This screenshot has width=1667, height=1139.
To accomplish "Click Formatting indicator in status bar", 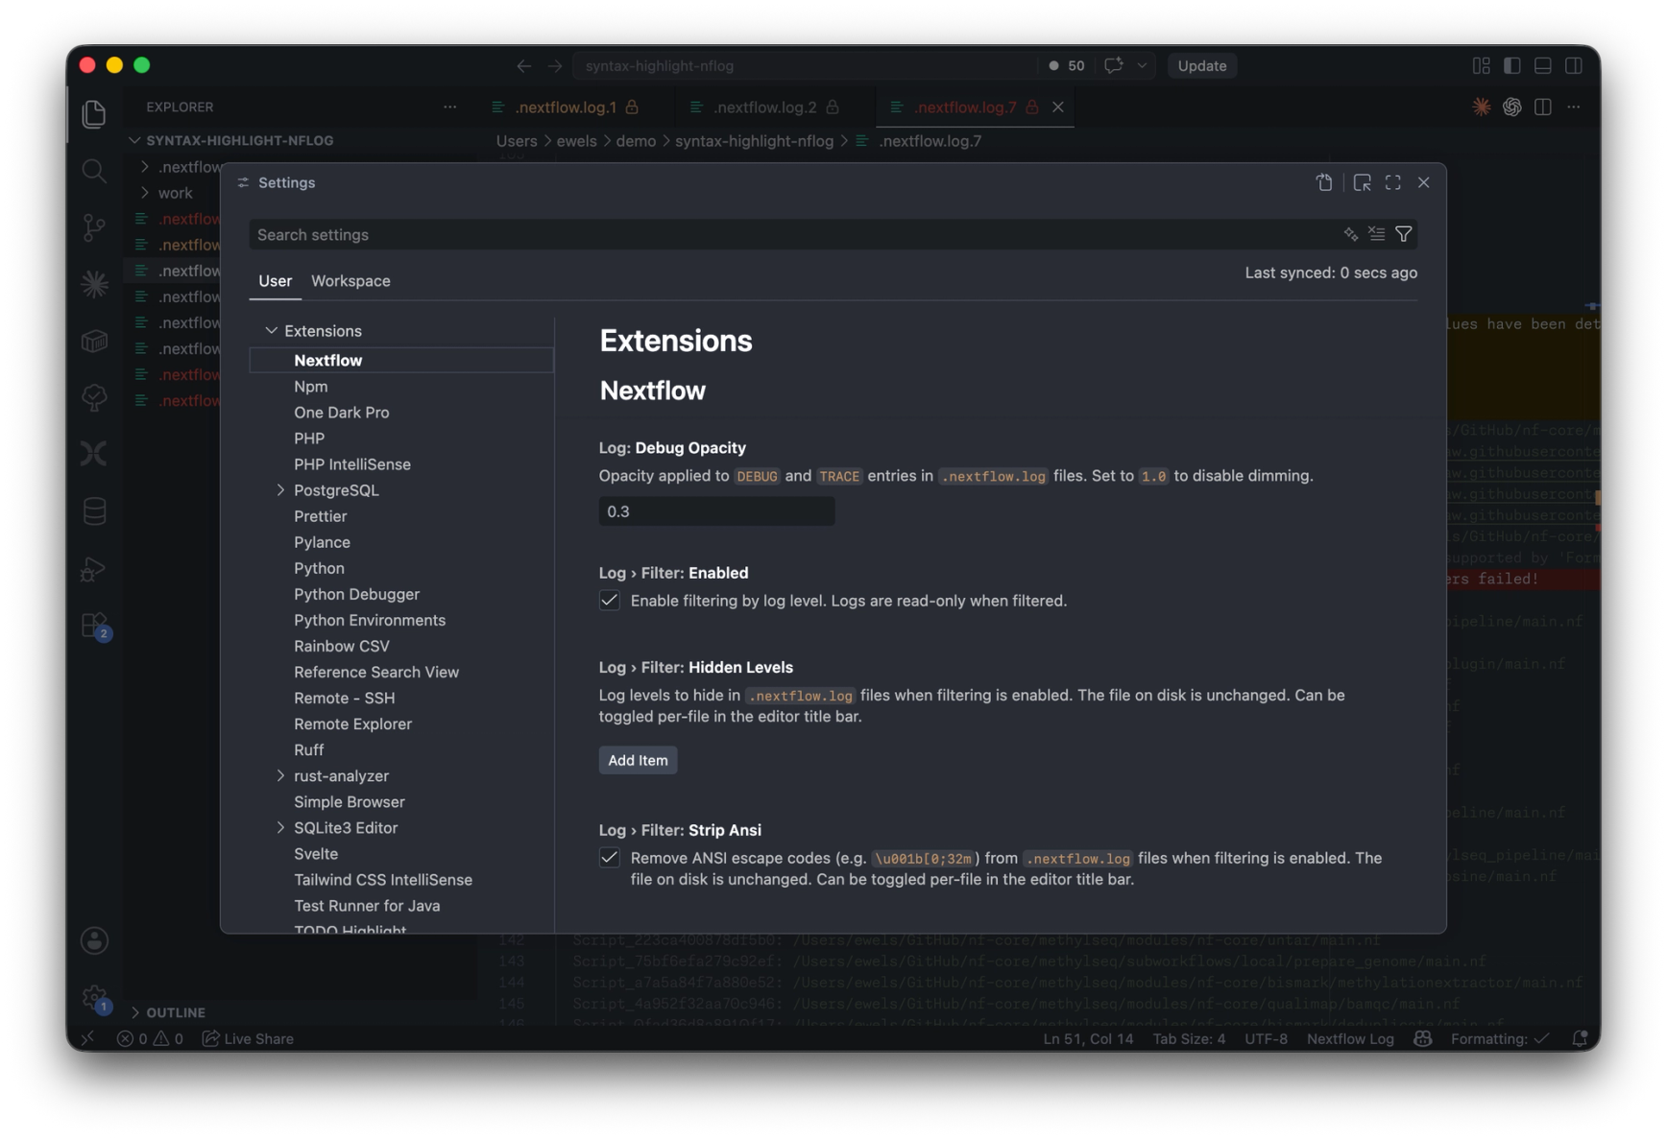I will [x=1499, y=1038].
